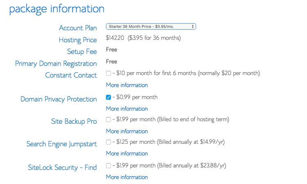The image size is (307, 184).
Task: Click the SiteLock Security - Find label
Action: click(x=62, y=167)
